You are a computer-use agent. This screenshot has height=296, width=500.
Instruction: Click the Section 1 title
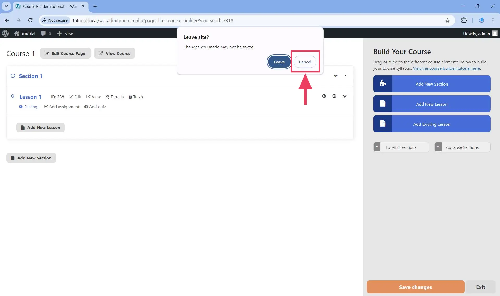click(31, 76)
